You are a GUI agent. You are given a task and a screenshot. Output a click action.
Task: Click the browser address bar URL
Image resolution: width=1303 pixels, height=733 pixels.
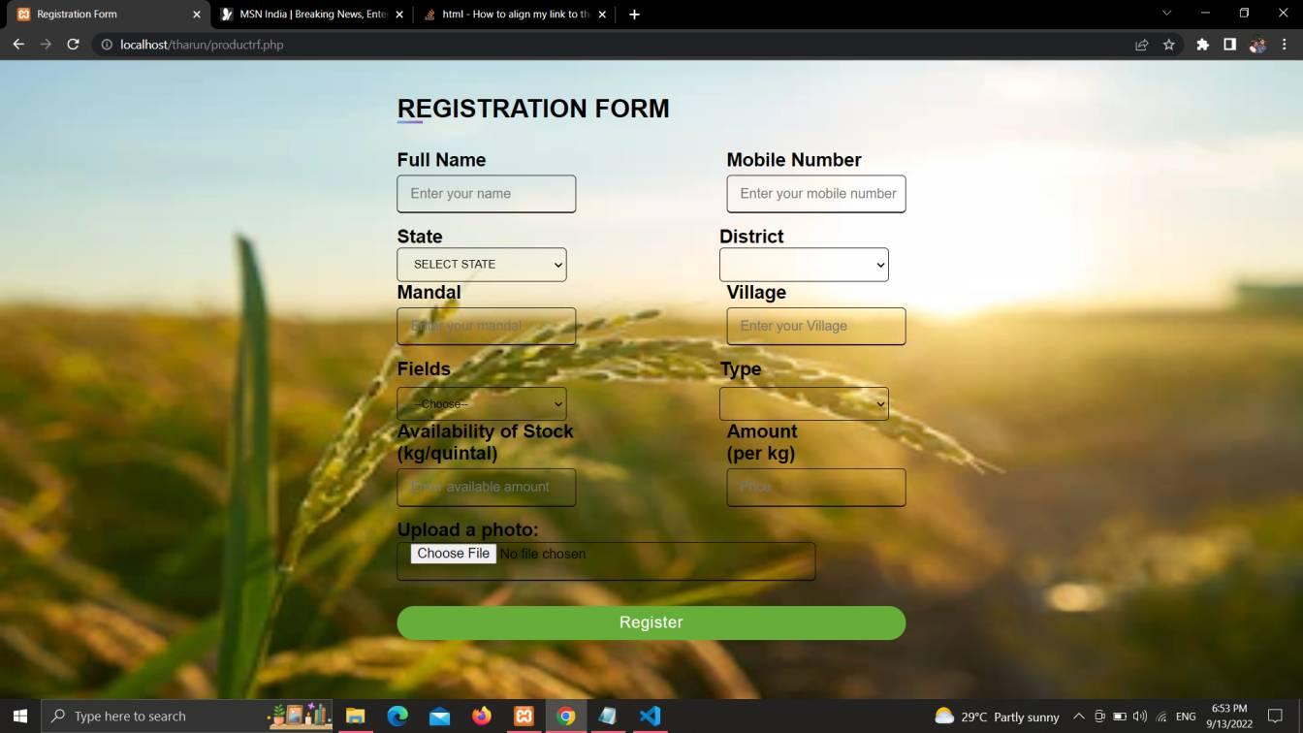[x=202, y=45]
